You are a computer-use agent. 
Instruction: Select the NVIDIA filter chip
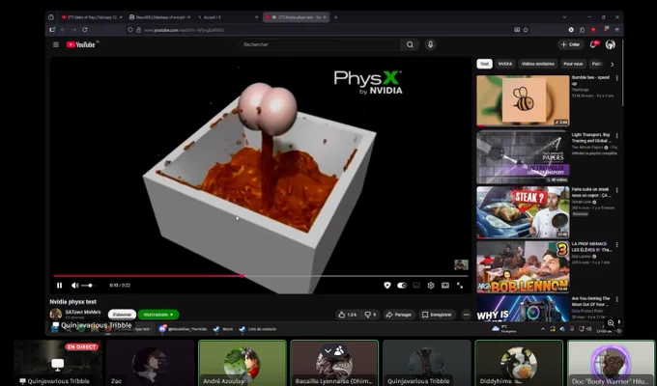coord(505,64)
